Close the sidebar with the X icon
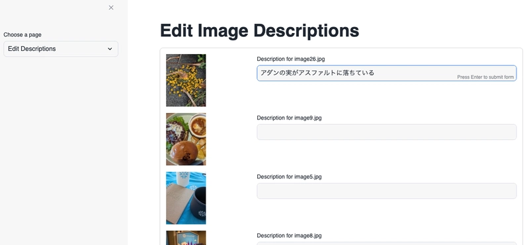The width and height of the screenshot is (529, 245). pos(111,7)
